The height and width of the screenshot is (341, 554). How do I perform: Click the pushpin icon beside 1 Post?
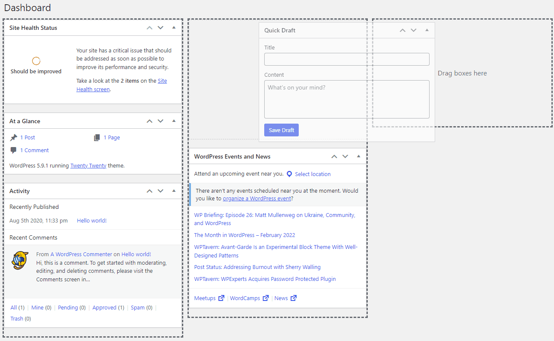click(x=14, y=138)
